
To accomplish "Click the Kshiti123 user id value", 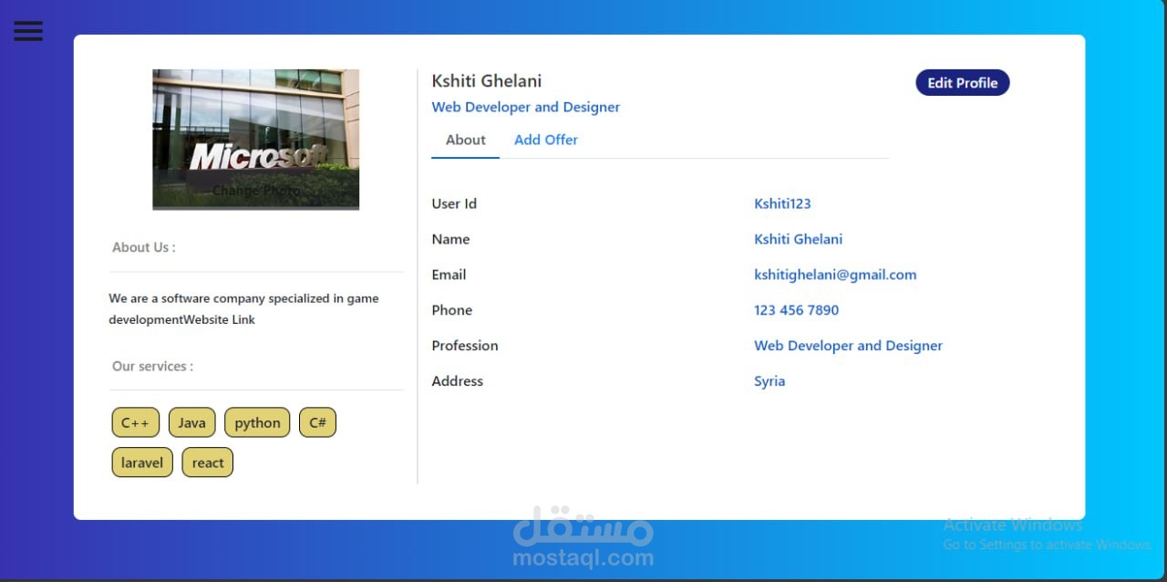I will 782,203.
